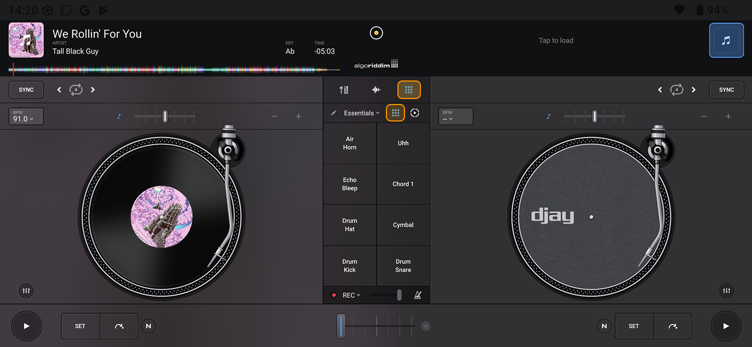This screenshot has width=752, height=347.
Task: Select the FX effects icon
Action: [x=376, y=89]
